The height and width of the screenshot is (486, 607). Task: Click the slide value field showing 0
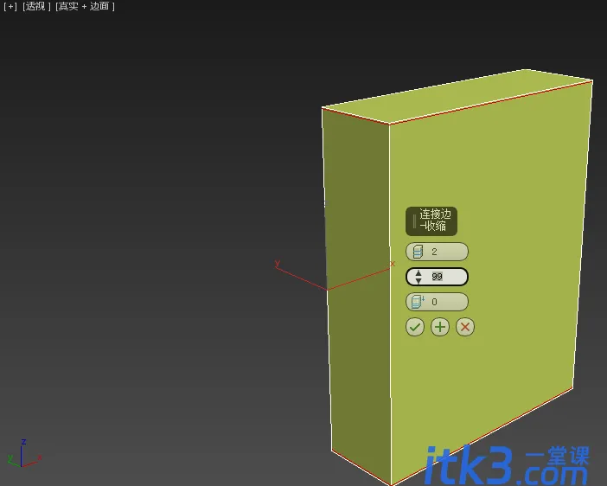pyautogui.click(x=437, y=302)
